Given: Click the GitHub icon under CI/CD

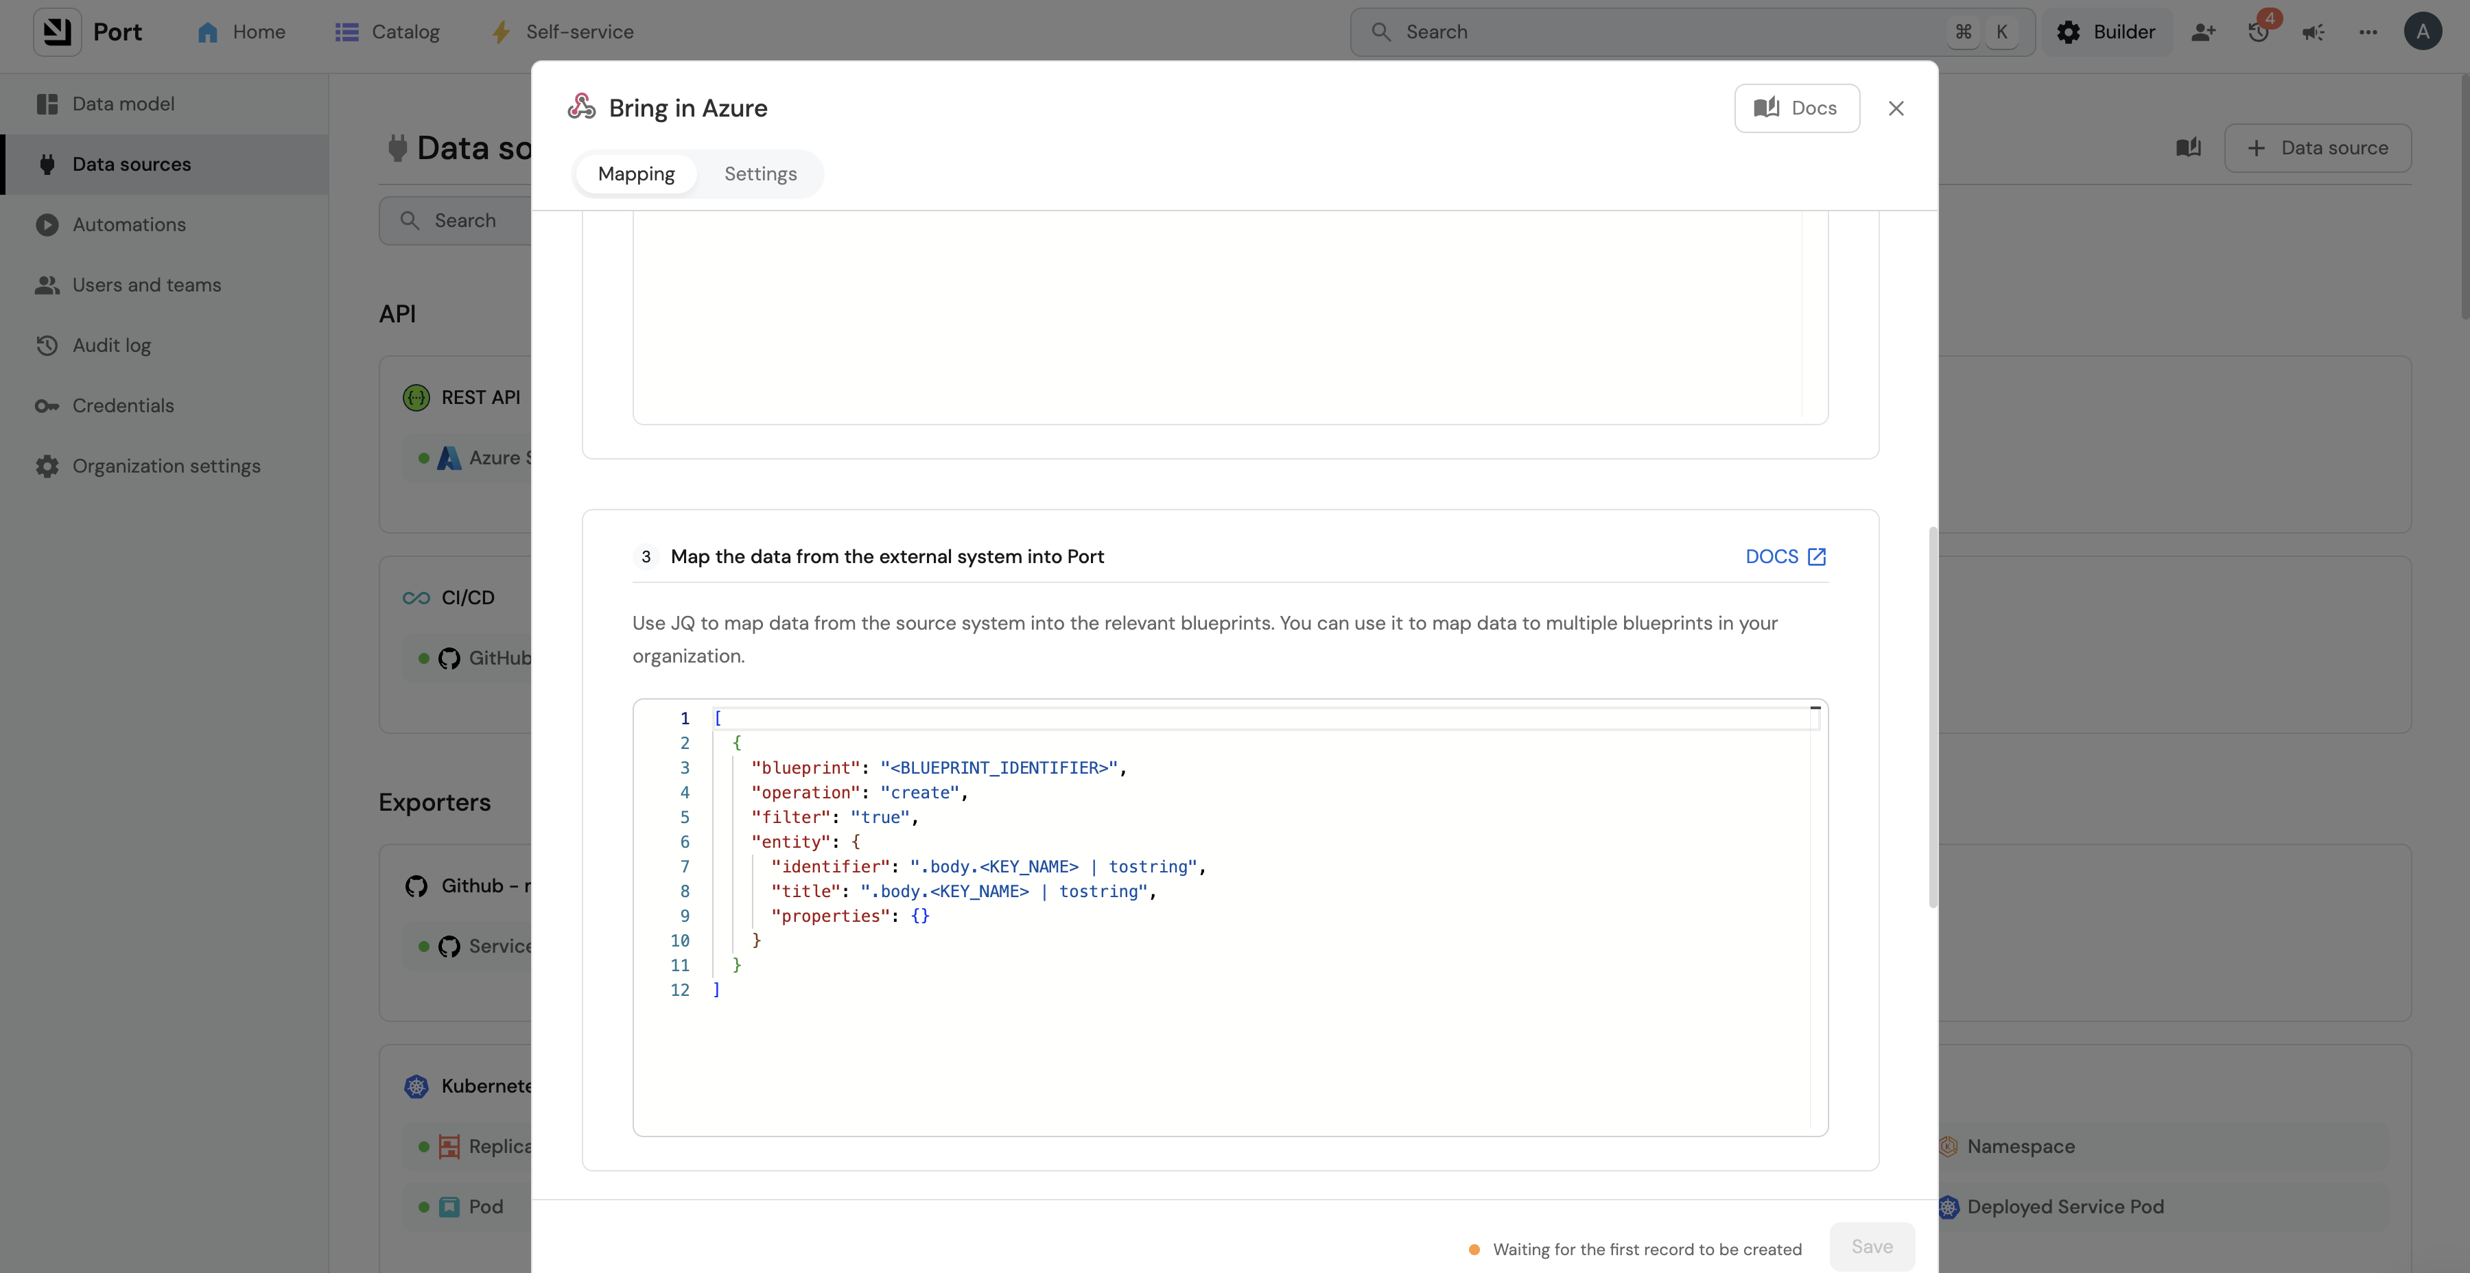Looking at the screenshot, I should coord(448,658).
